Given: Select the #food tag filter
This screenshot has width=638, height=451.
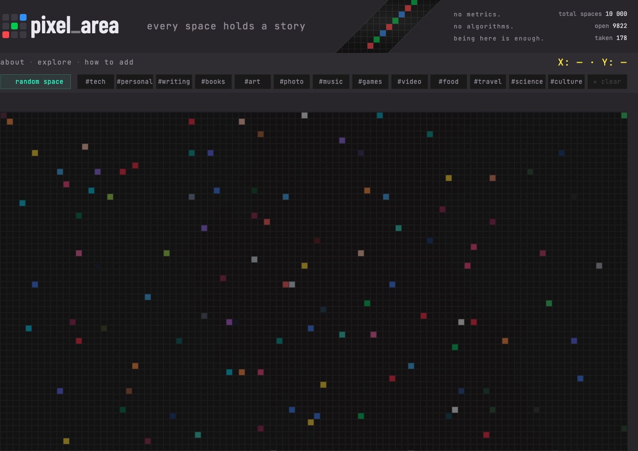Looking at the screenshot, I should point(448,81).
